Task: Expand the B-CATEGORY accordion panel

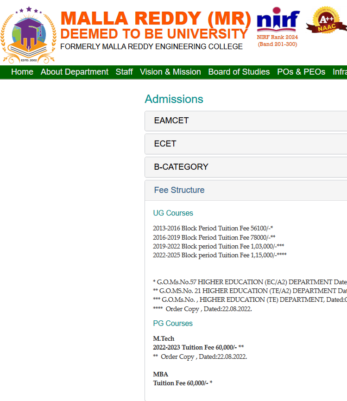Action: (x=181, y=167)
